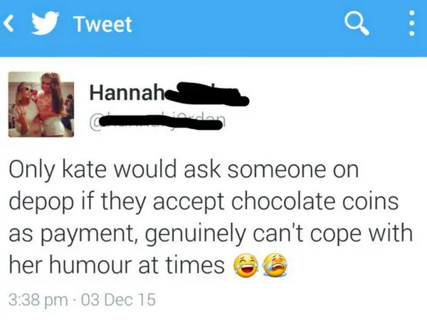This screenshot has width=427, height=320.
Task: Open Hannah's profile picture
Action: [x=41, y=104]
